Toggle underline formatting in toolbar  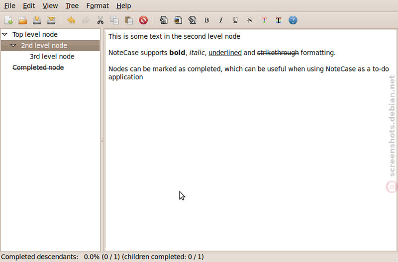coord(235,20)
